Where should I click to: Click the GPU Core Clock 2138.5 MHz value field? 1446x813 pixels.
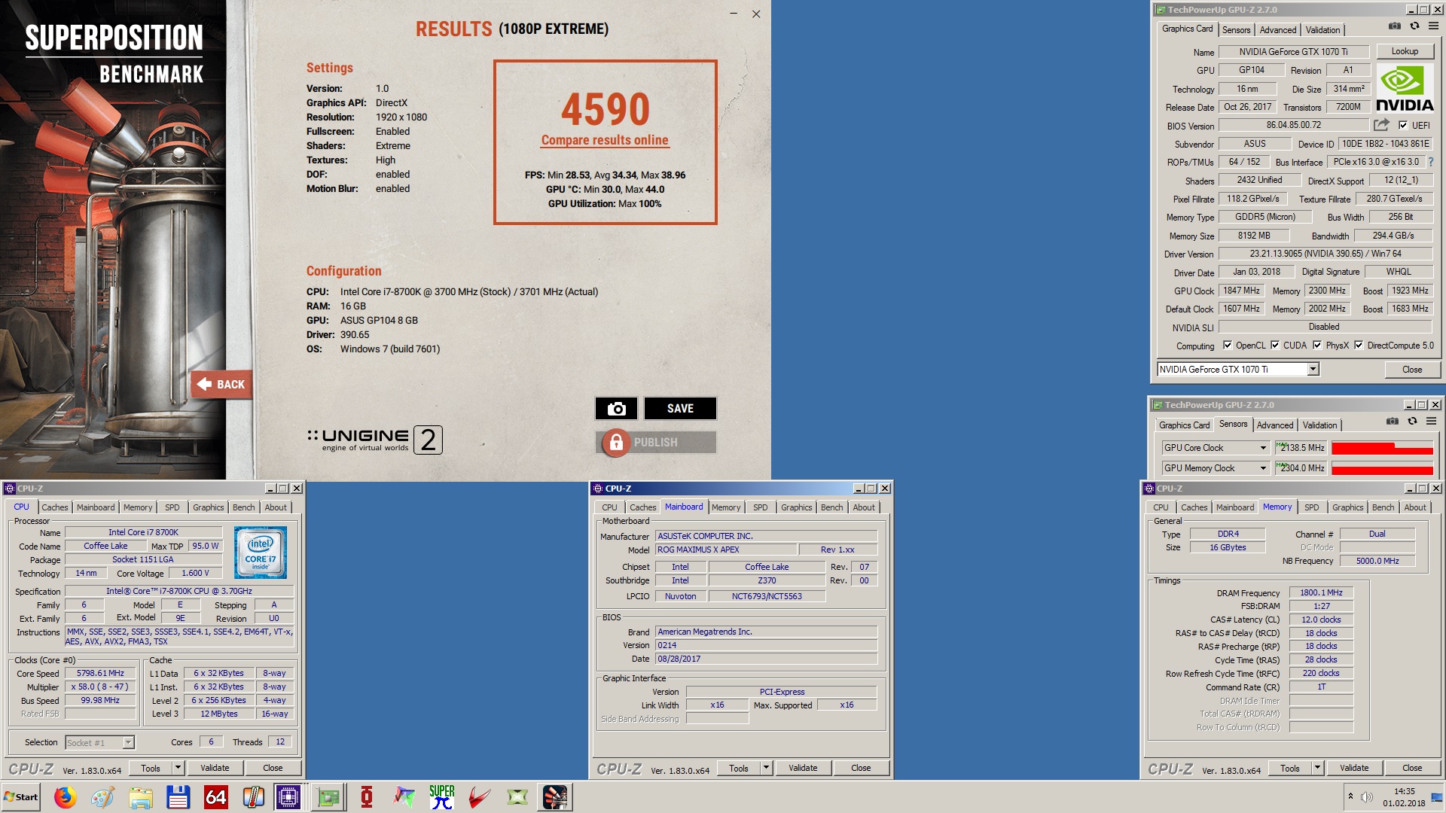pyautogui.click(x=1301, y=448)
